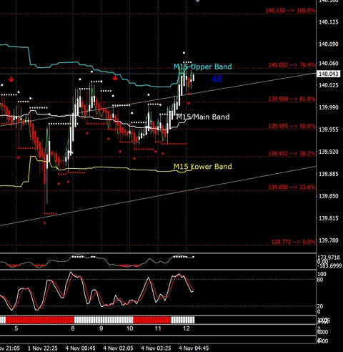343x352 pixels.
Task: Click the indicator value 173.9718
Action: point(329,258)
